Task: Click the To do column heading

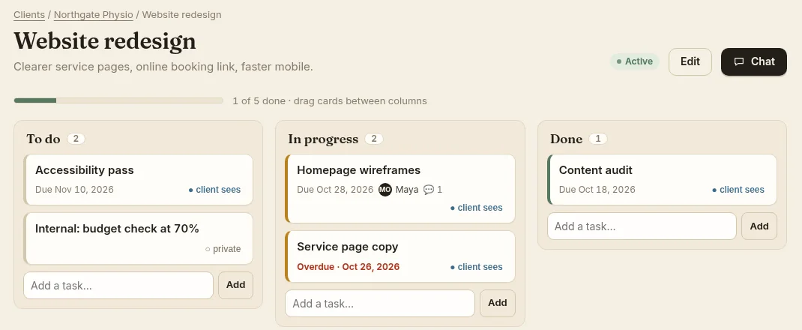Action: pos(43,139)
